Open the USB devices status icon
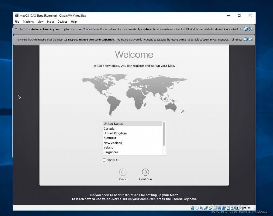The image size is (273, 216). point(211,207)
